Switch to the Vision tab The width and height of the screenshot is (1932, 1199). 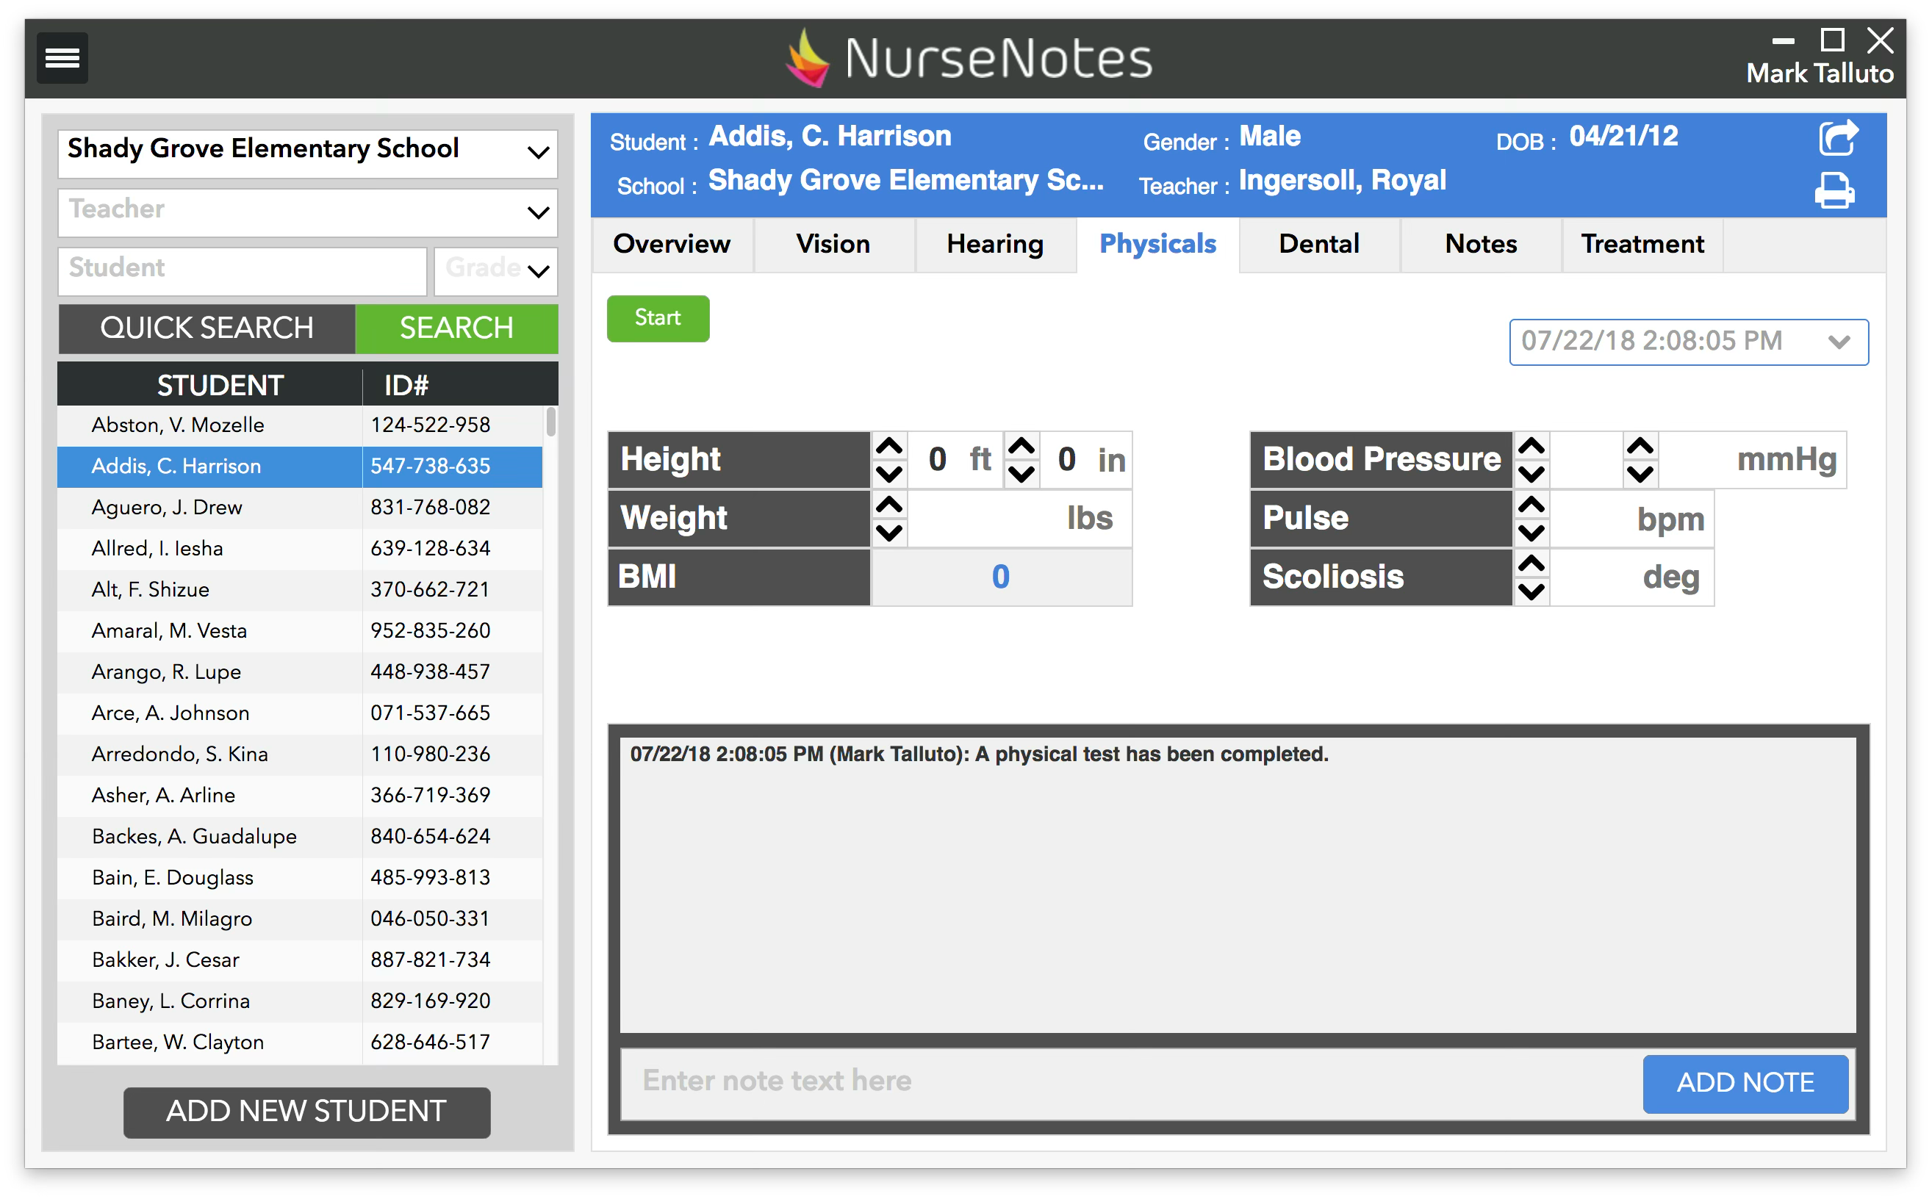click(x=833, y=244)
